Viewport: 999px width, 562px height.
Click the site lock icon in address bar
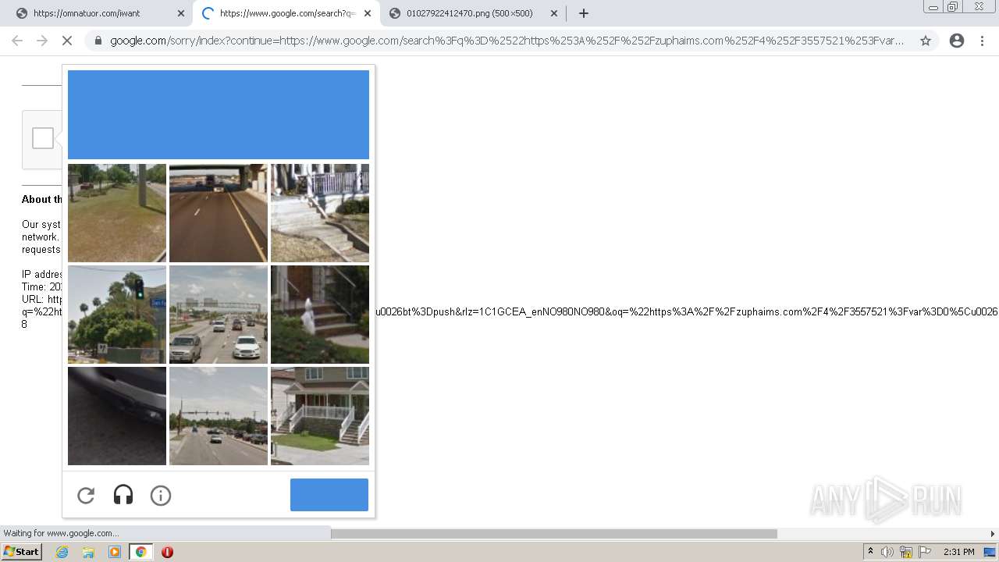point(98,41)
